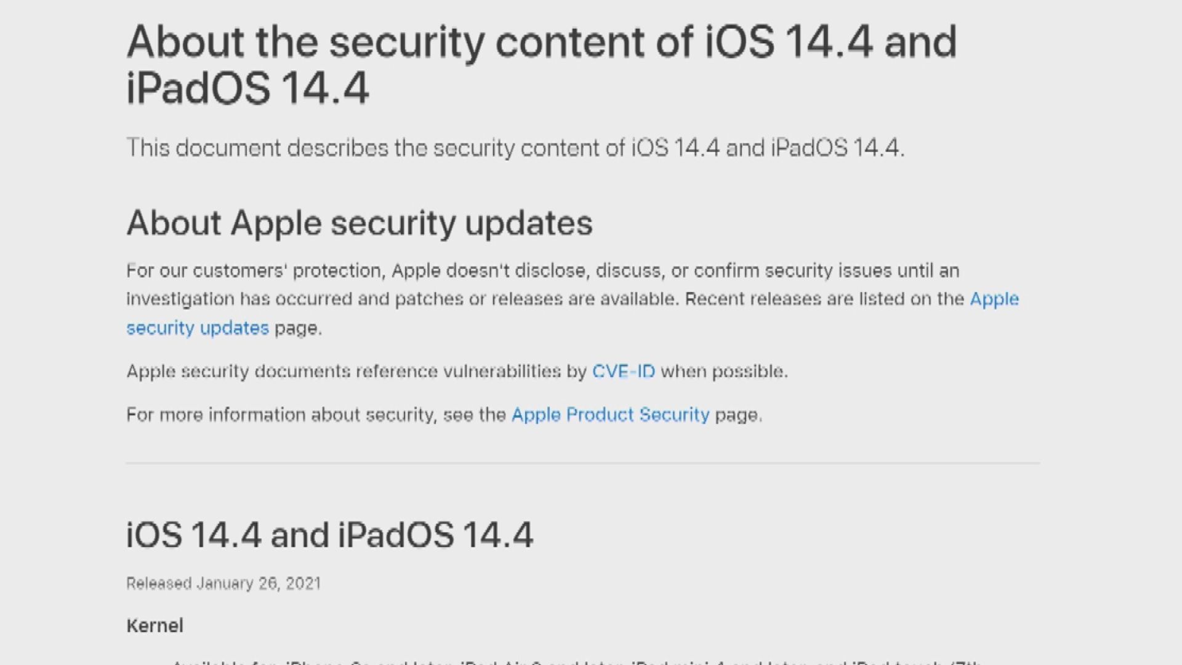Click the 'About Apple security updates' heading
The width and height of the screenshot is (1182, 665).
click(359, 223)
